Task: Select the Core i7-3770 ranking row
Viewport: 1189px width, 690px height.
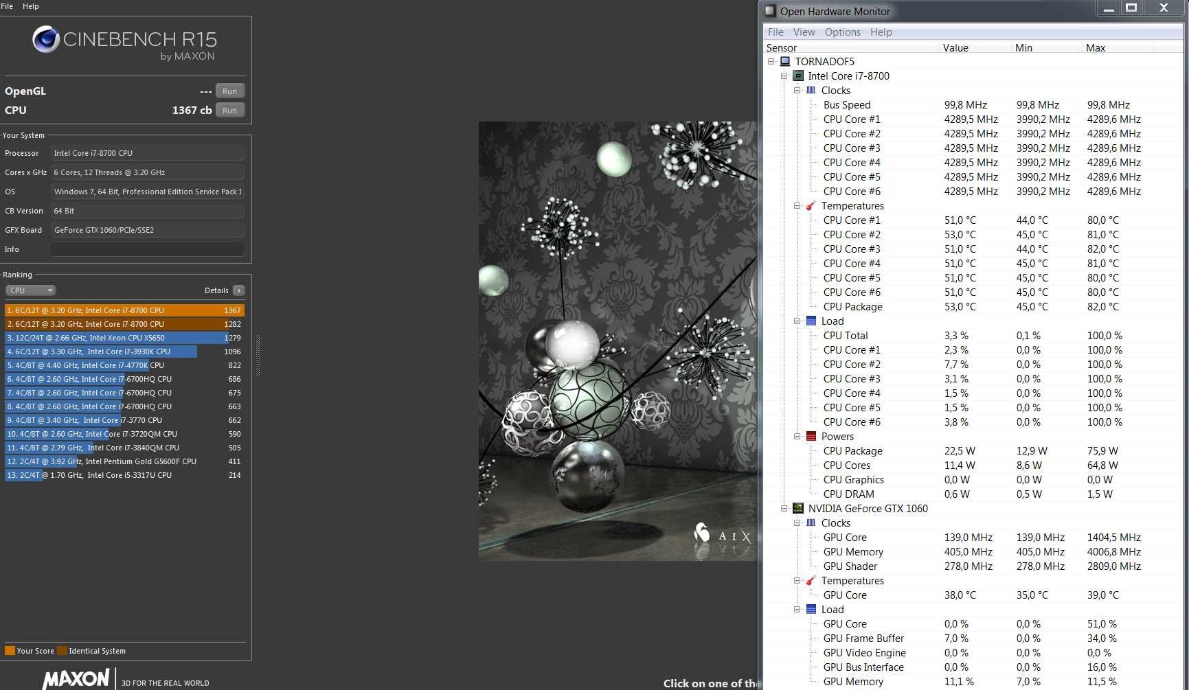Action: point(124,420)
